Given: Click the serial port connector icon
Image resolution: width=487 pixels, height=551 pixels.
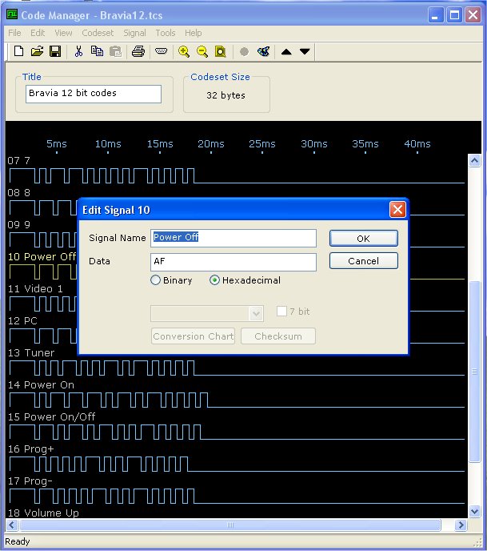Looking at the screenshot, I should 161,51.
